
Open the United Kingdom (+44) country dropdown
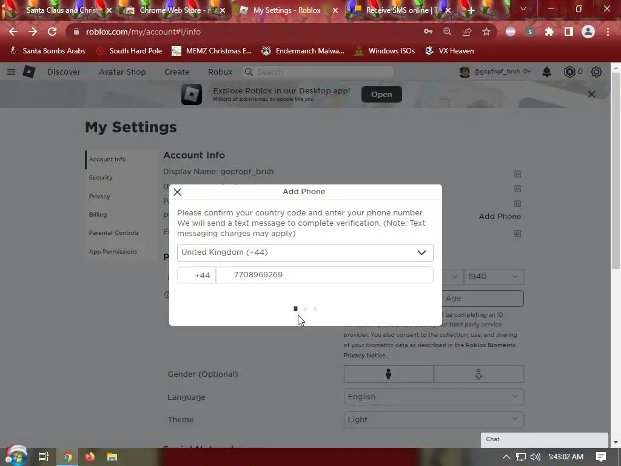pyautogui.click(x=305, y=253)
